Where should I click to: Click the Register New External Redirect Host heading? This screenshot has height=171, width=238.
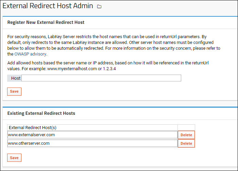[x=46, y=22]
